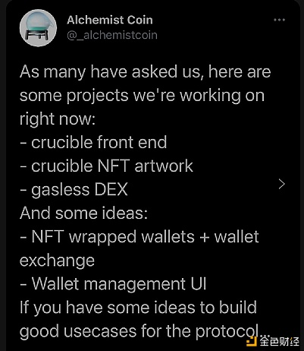Click the golden watermark logo icon
304x351 pixels.
[252, 341]
